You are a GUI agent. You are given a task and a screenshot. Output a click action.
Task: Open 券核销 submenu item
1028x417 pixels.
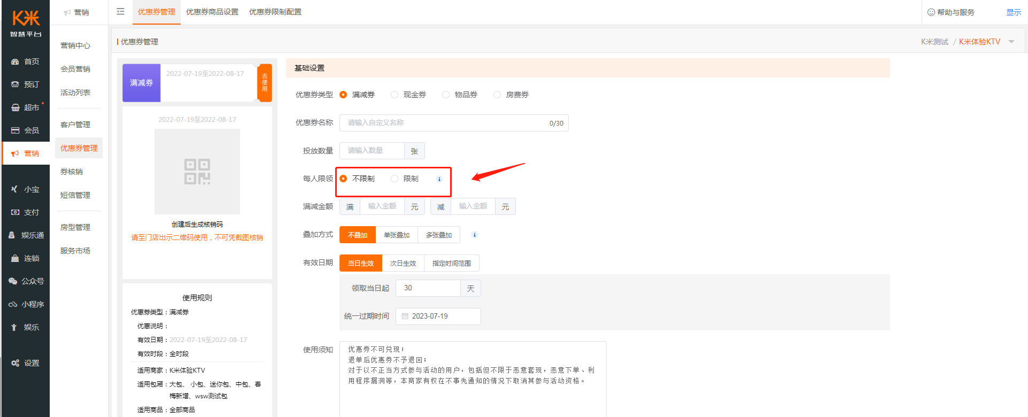coord(72,172)
